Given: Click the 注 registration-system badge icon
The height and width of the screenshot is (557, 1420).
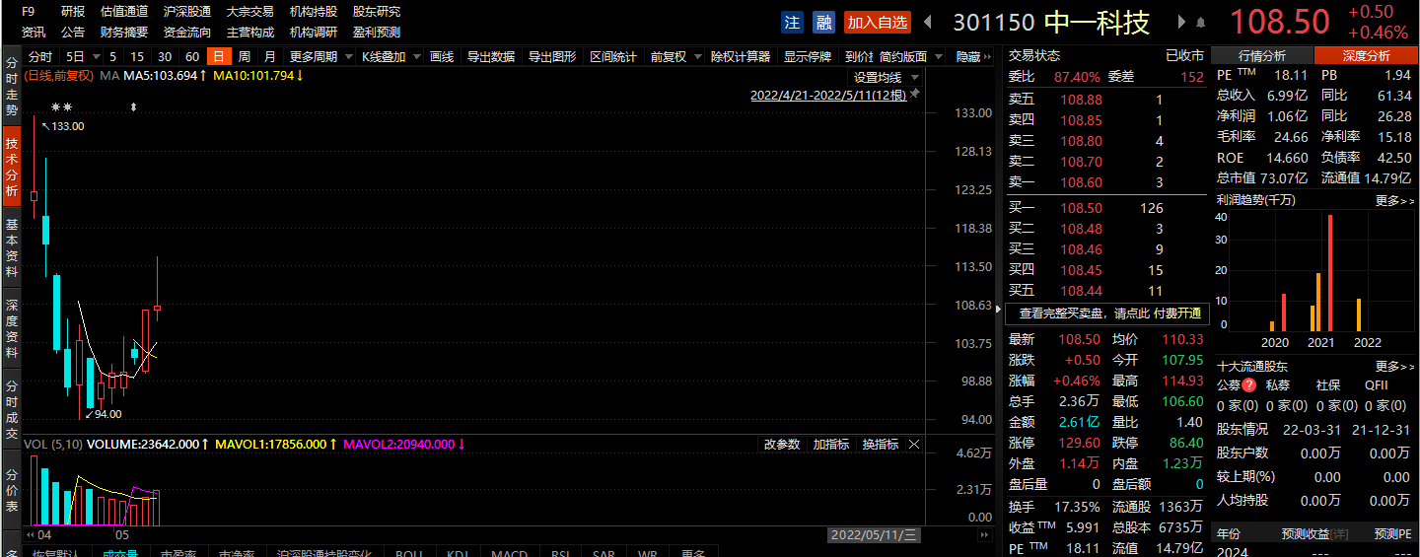Looking at the screenshot, I should (792, 22).
